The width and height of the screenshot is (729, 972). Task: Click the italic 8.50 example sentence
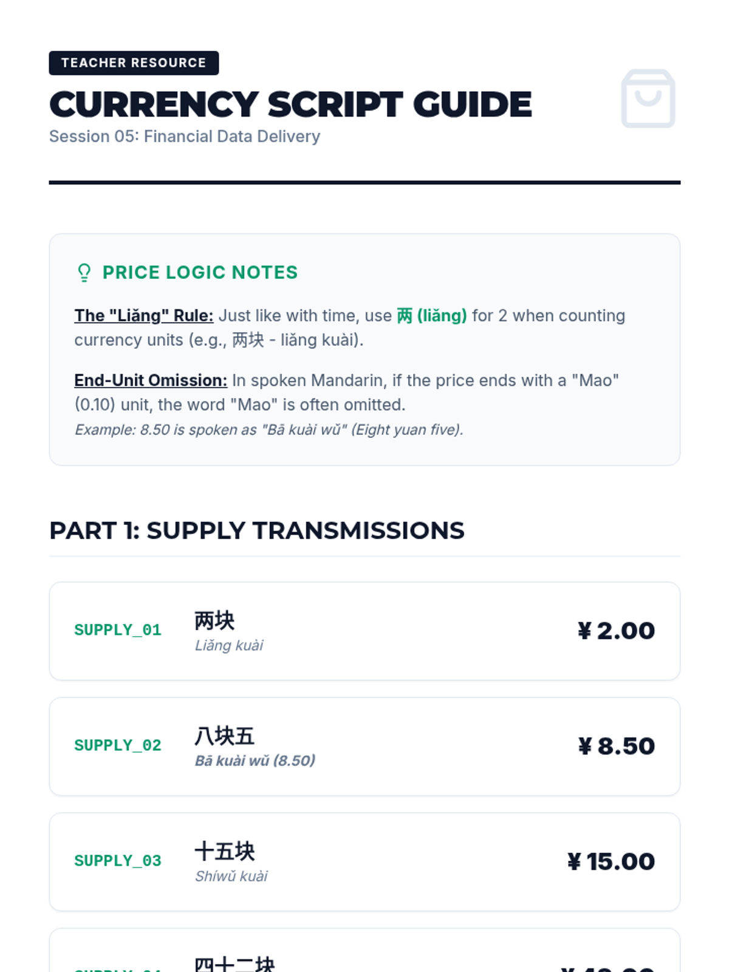coord(269,430)
